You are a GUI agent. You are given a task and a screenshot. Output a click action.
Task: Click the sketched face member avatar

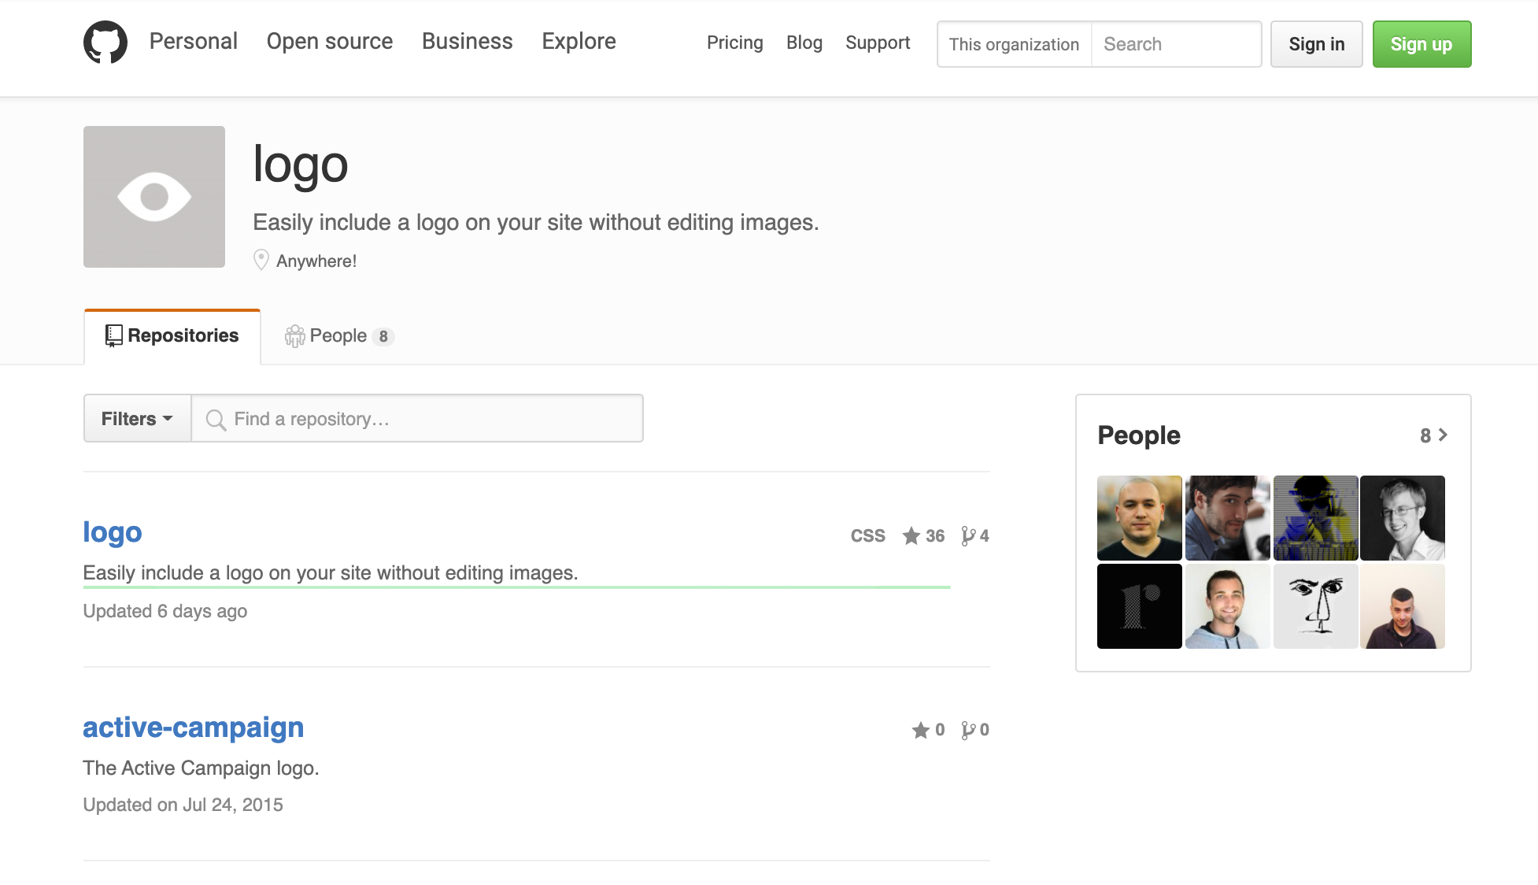click(1315, 606)
